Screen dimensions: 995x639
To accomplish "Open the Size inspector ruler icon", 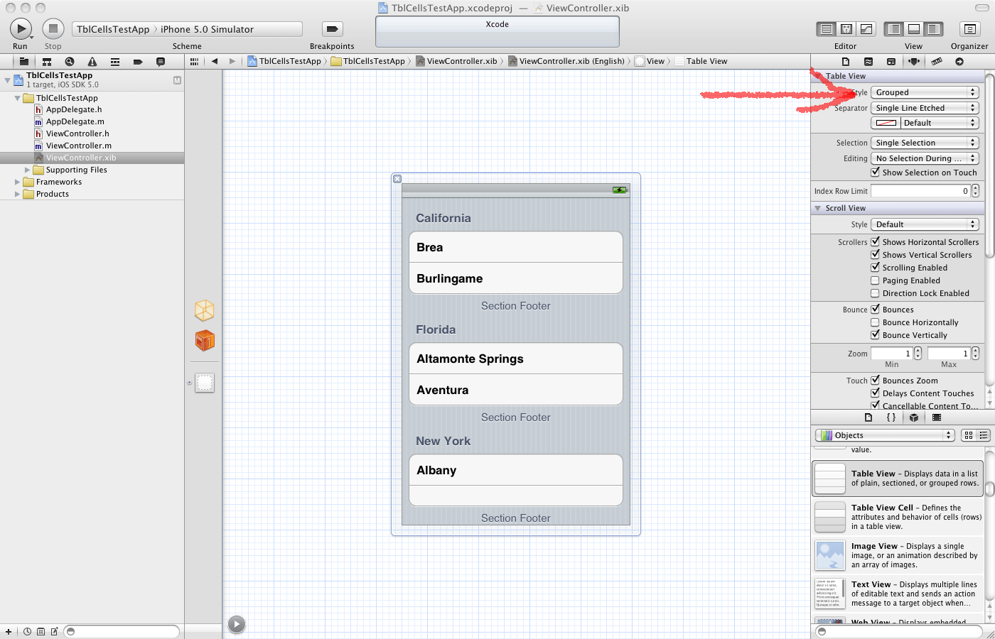I will point(937,61).
